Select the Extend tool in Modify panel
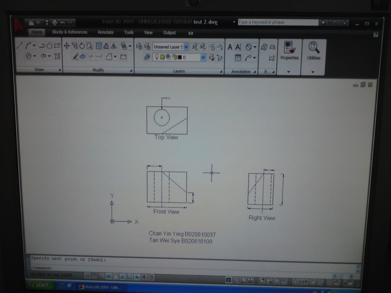Viewport: 391px width, 293px height. [99, 56]
